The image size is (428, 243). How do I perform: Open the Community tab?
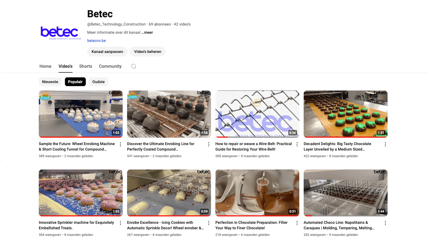[110, 66]
